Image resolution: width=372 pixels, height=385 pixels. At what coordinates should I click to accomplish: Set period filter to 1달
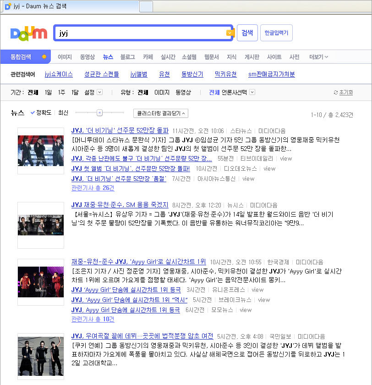click(75, 92)
